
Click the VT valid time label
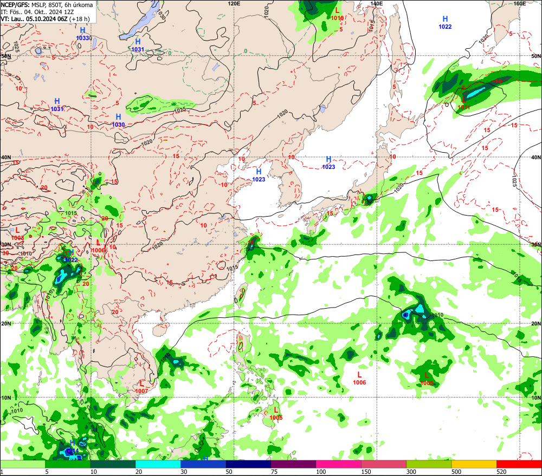[x=45, y=19]
